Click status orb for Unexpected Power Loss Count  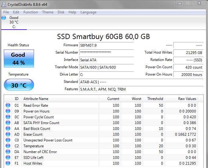pyautogui.click(x=8, y=140)
